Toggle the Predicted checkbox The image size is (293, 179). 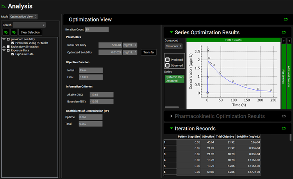click(x=168, y=60)
